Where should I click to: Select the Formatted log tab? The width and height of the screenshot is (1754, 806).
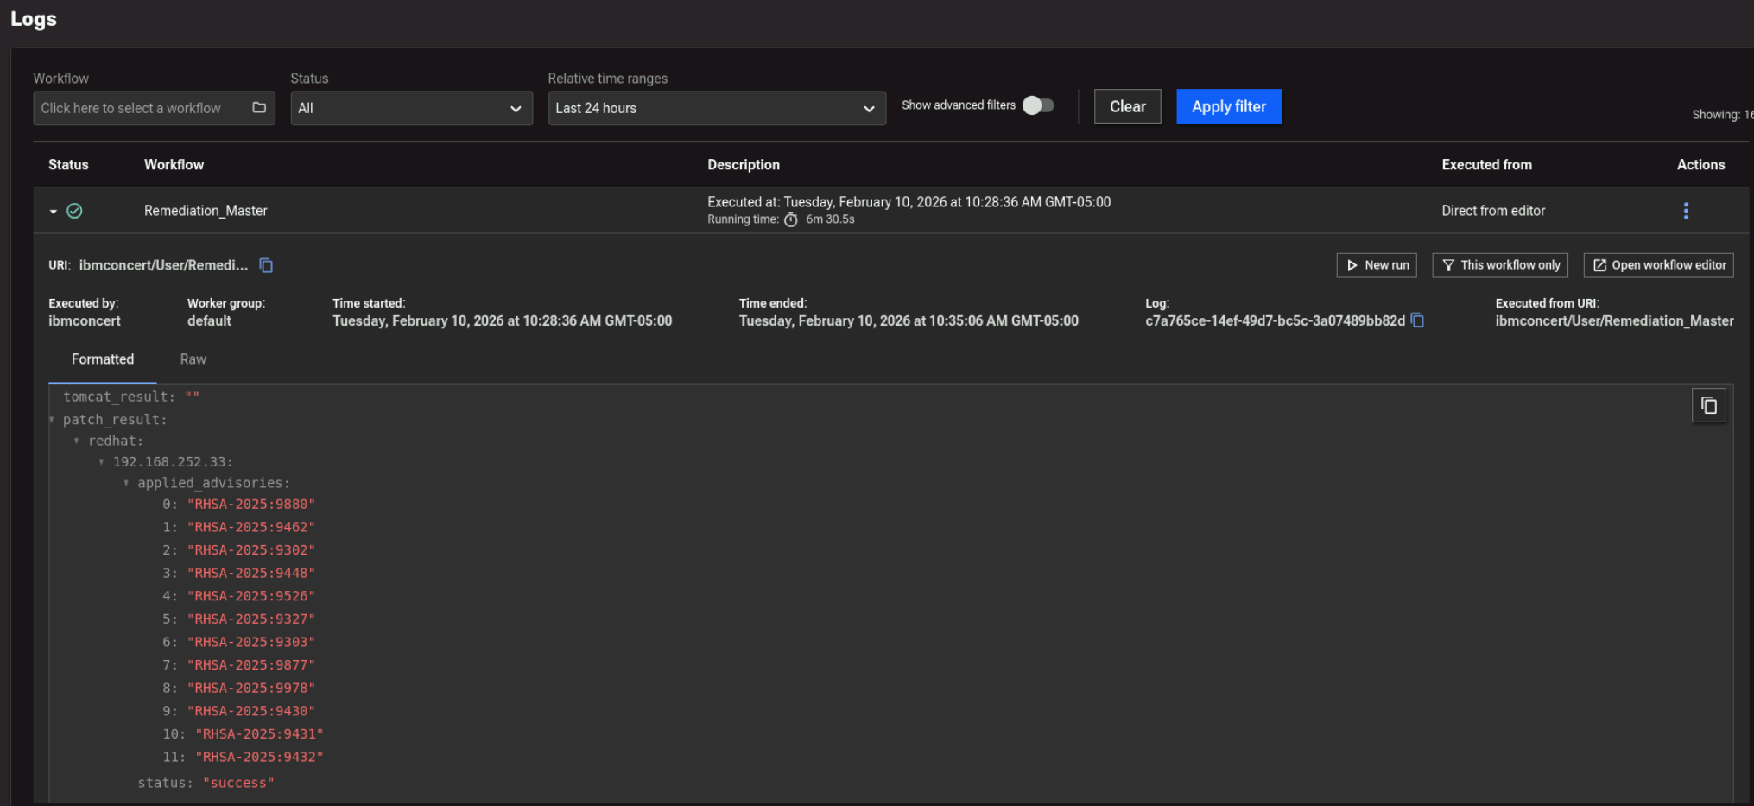click(103, 359)
